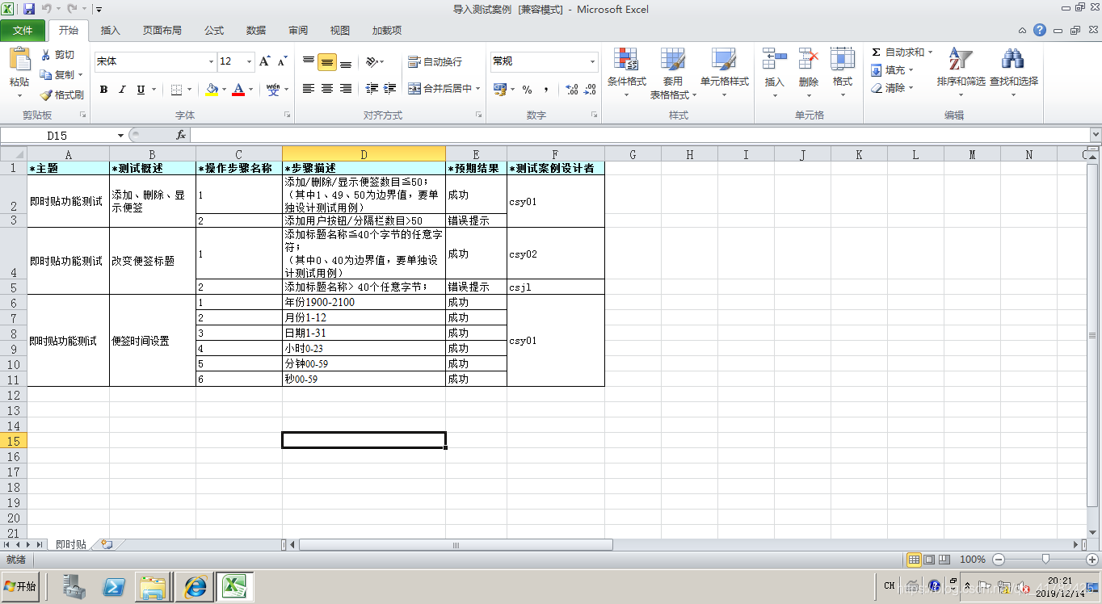Switch to the Review (审阅) tab
Screen dimensions: 1102x604
297,31
